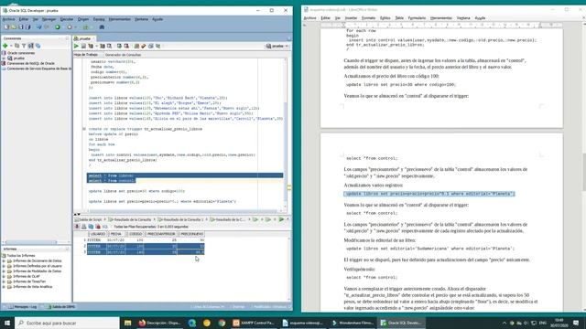Switch to Wondershare Filmora taskbar button

353,323
